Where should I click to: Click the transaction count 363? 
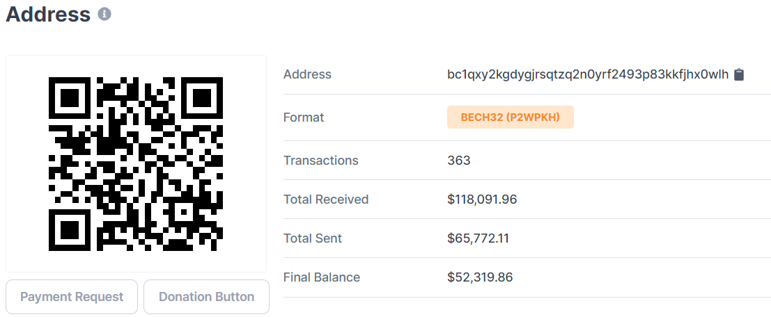click(x=459, y=161)
